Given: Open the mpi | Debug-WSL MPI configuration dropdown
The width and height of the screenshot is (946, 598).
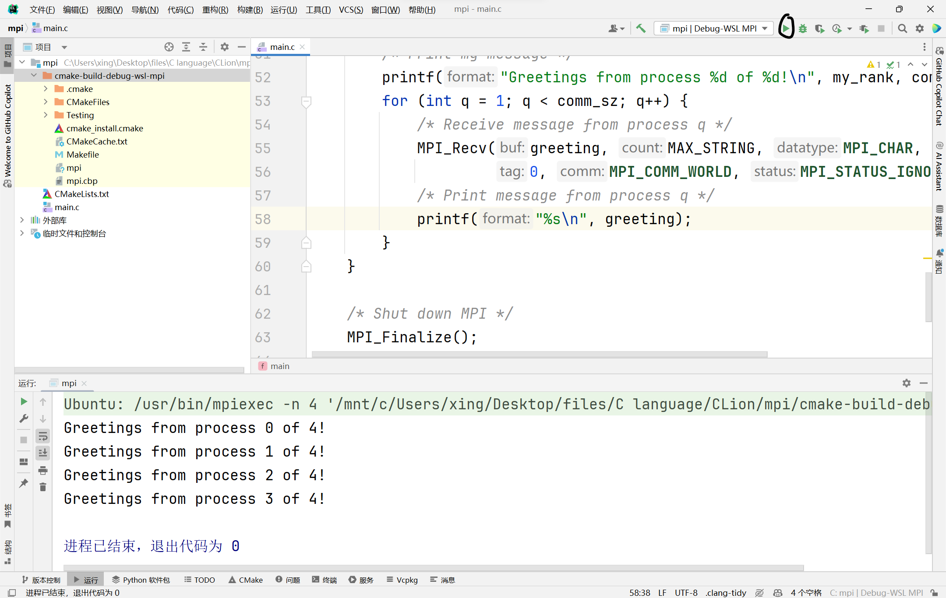Looking at the screenshot, I should [714, 28].
